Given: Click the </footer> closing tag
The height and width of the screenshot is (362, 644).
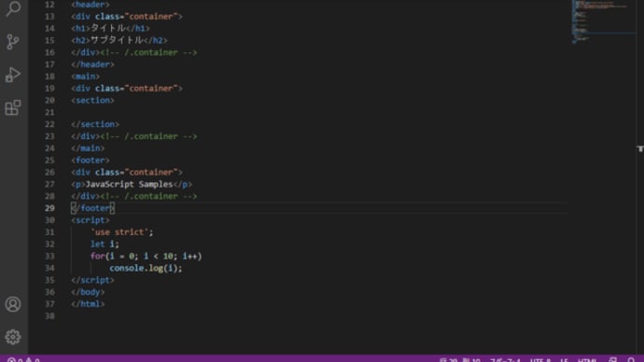Looking at the screenshot, I should (92, 208).
